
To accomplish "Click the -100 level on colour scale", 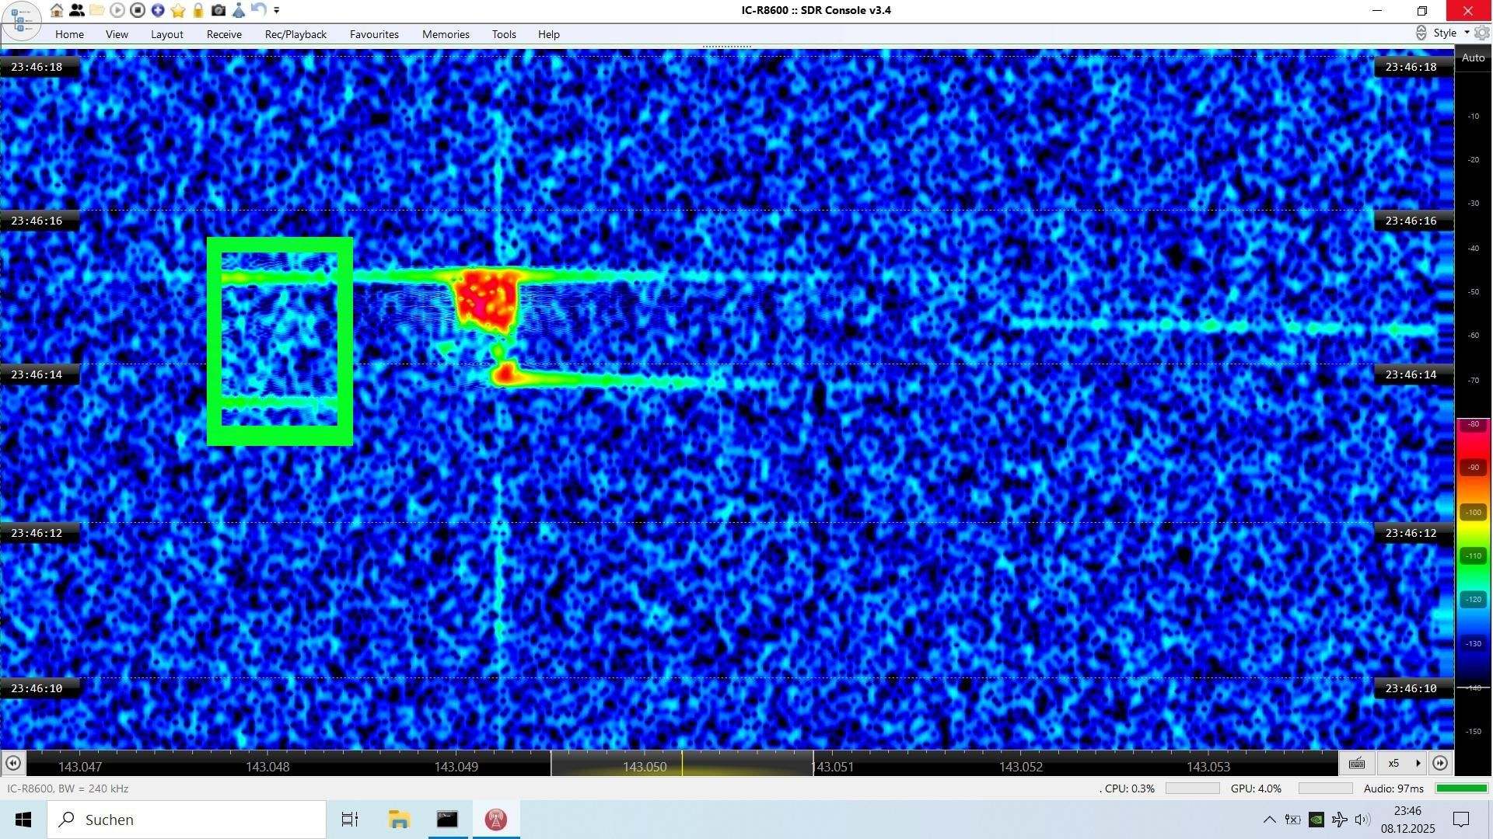I will pos(1473,512).
